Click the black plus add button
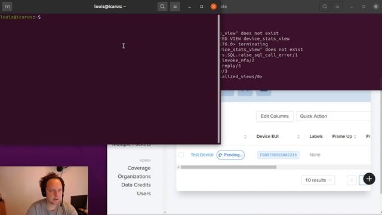The height and width of the screenshot is (215, 382). (x=369, y=179)
